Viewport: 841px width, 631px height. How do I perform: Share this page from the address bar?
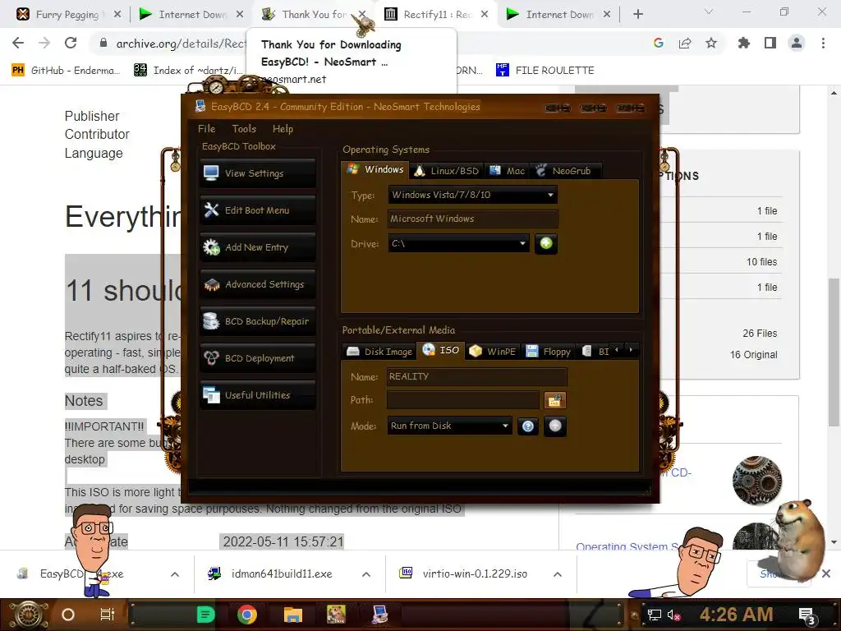[685, 43]
